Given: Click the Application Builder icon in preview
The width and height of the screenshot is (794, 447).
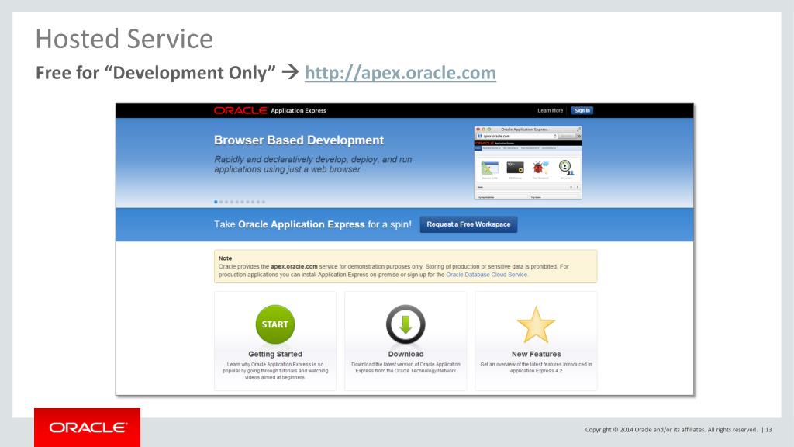Looking at the screenshot, I should [490, 168].
